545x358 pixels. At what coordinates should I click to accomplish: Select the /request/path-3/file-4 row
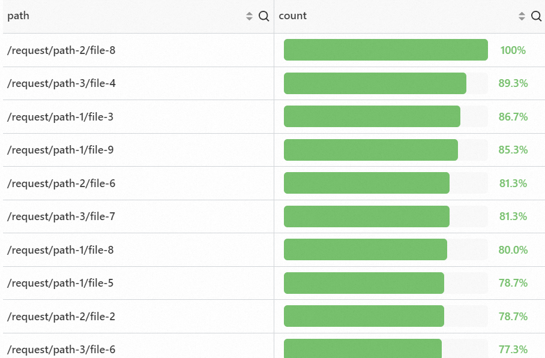(61, 83)
